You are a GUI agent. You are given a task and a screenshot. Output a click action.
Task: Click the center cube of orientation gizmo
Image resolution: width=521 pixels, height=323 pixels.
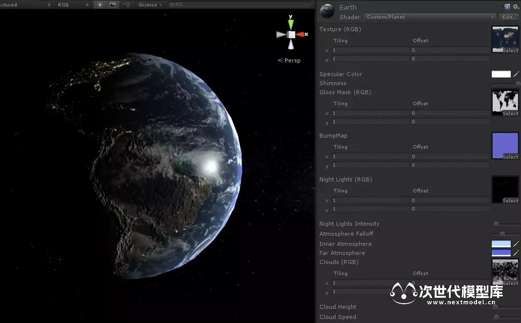click(x=291, y=35)
